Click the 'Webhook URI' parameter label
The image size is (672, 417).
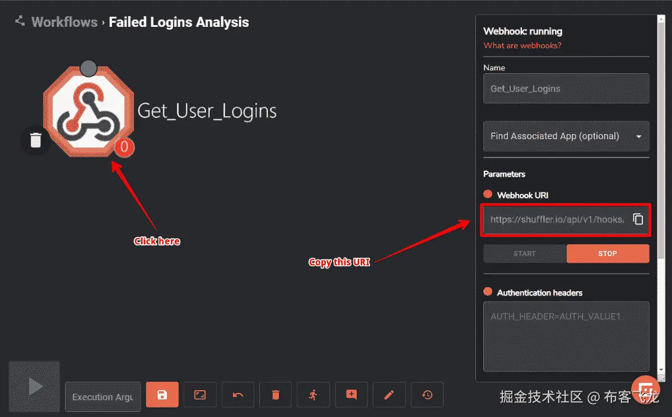click(x=522, y=195)
